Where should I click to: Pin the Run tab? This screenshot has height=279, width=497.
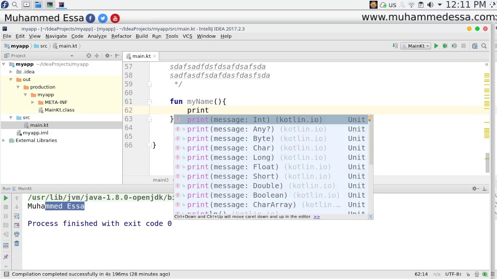click(x=6, y=257)
